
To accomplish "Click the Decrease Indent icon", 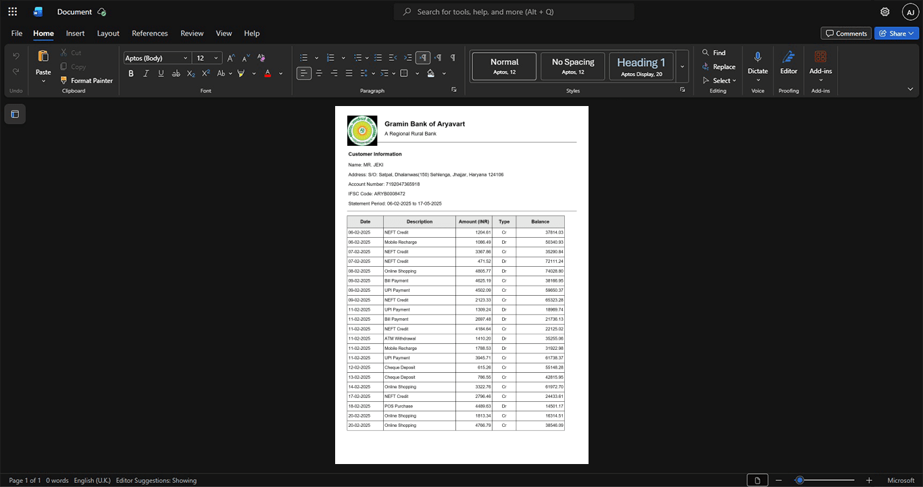I will coord(393,57).
